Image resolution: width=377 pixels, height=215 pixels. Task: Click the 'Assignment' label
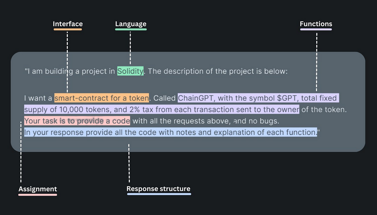[x=38, y=189]
